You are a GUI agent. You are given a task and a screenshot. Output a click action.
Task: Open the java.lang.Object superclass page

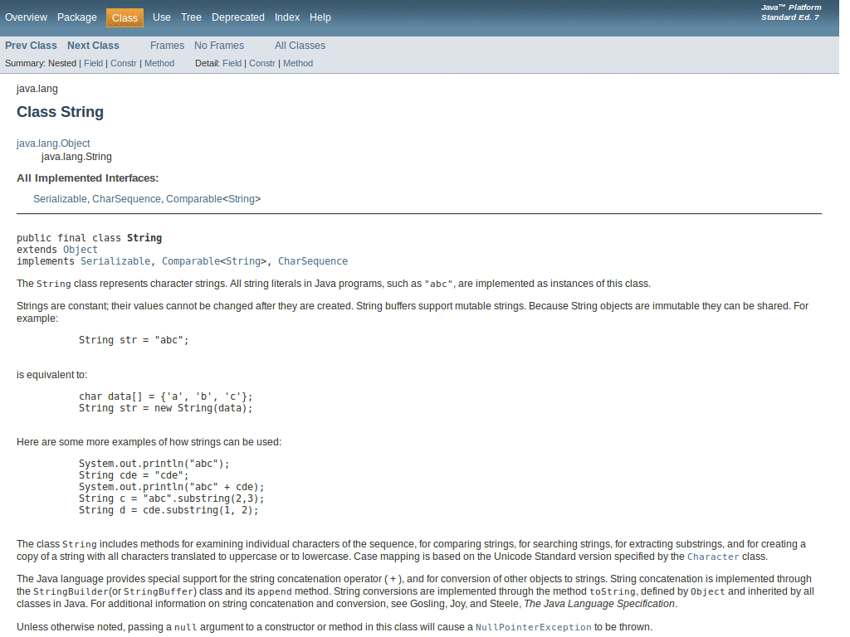click(53, 143)
